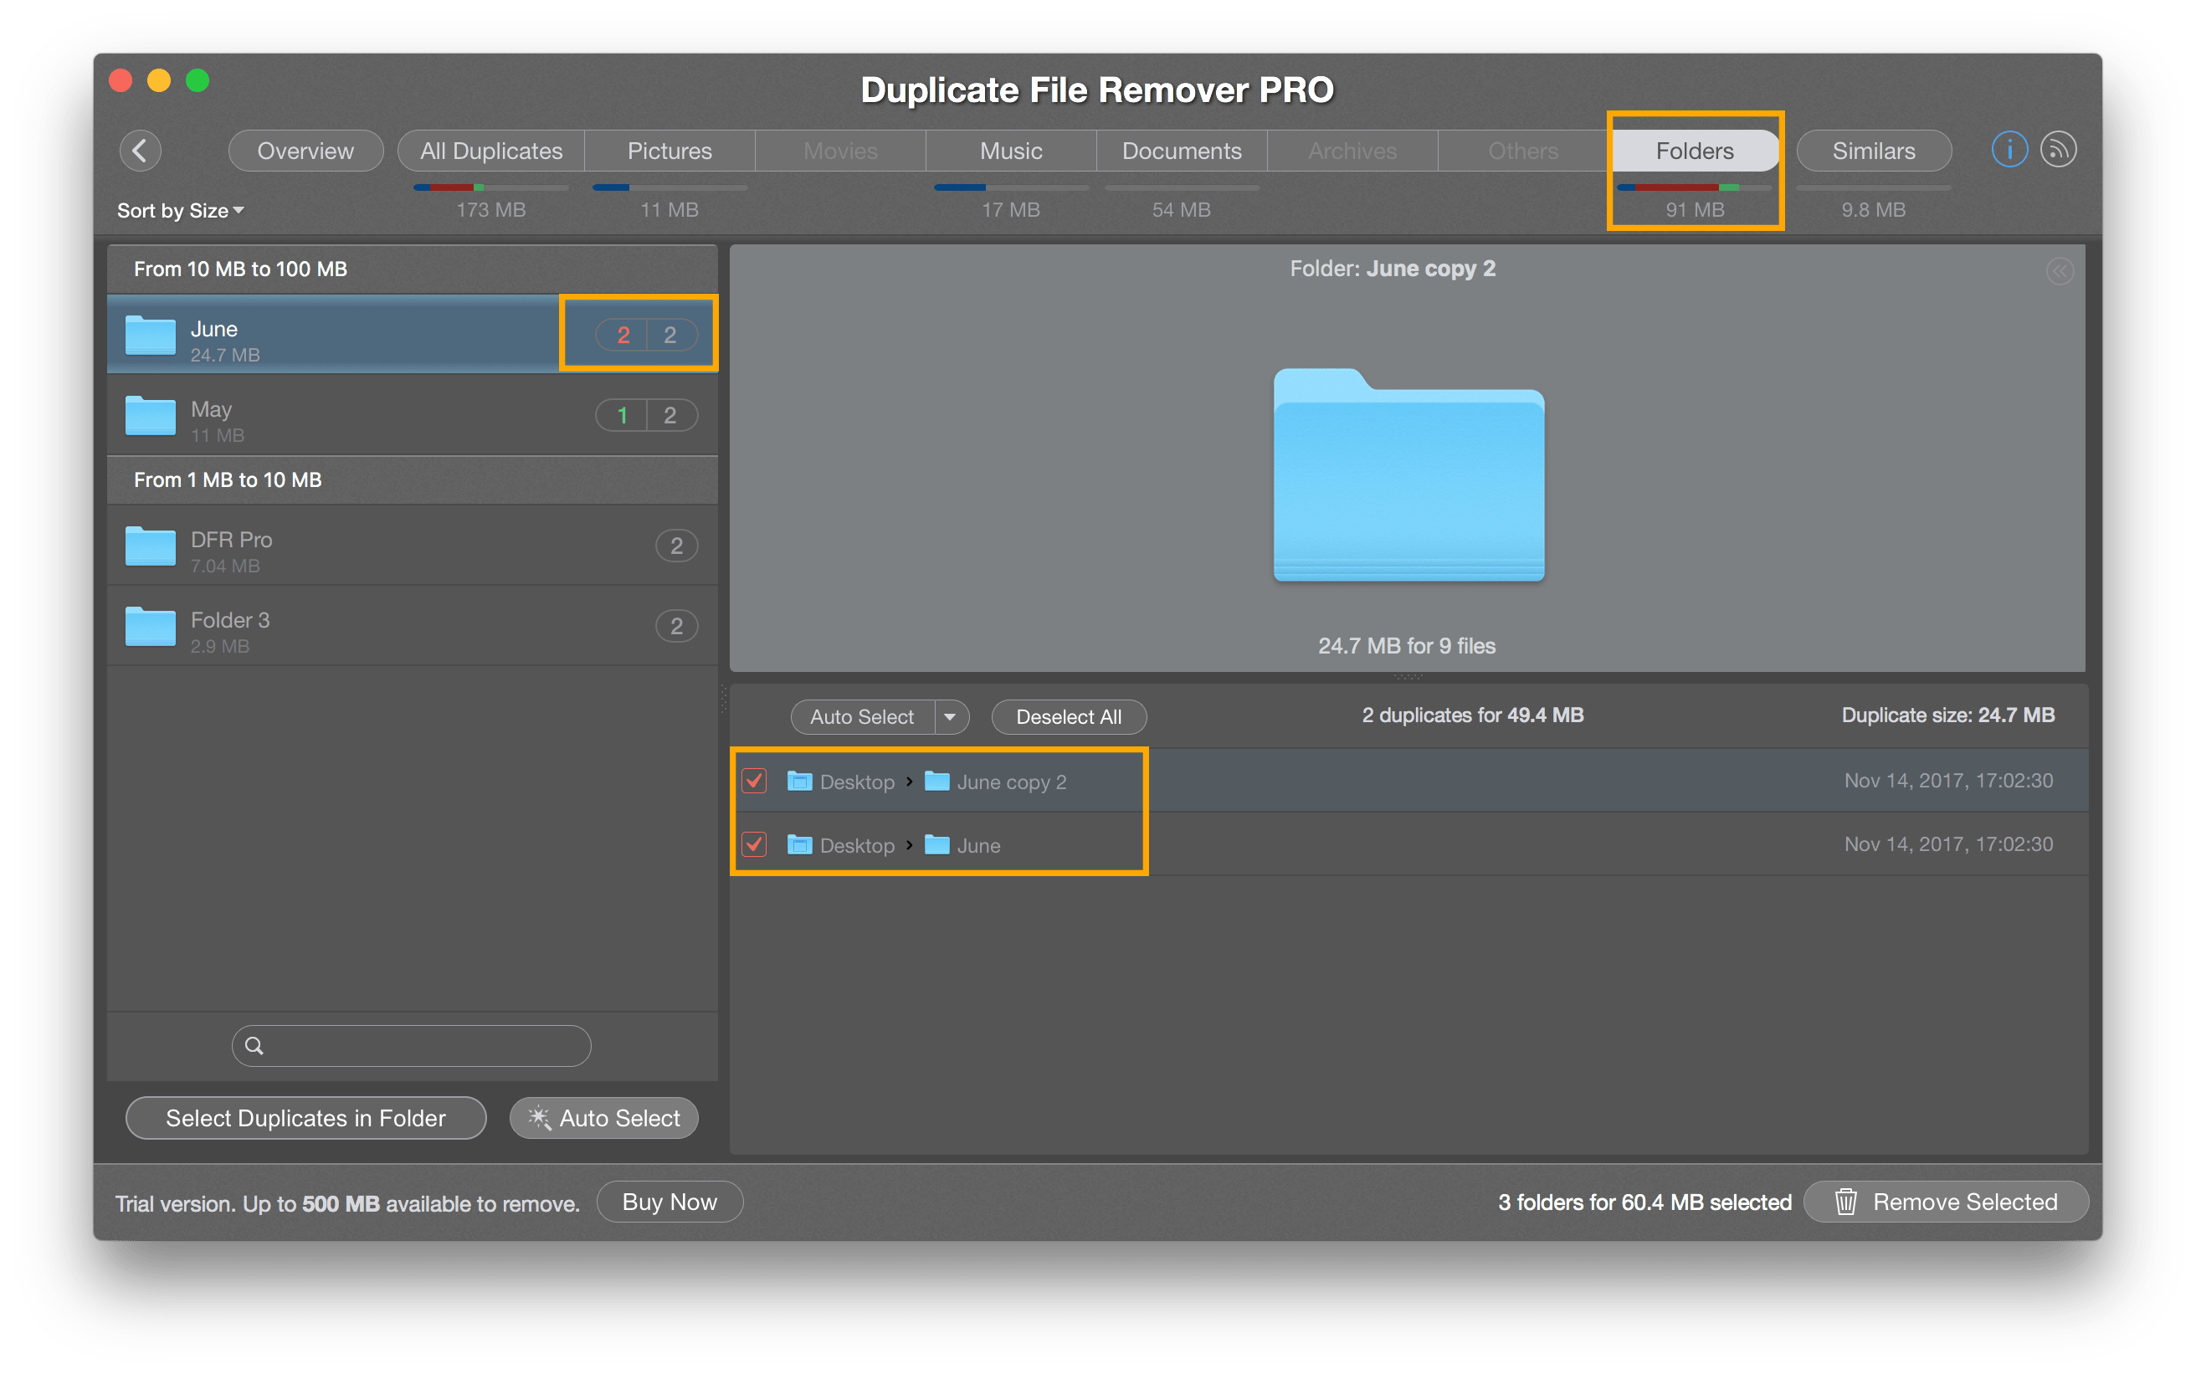This screenshot has height=1374, width=2196.
Task: Click the 'June copy 2' path name
Action: pyautogui.click(x=1011, y=782)
